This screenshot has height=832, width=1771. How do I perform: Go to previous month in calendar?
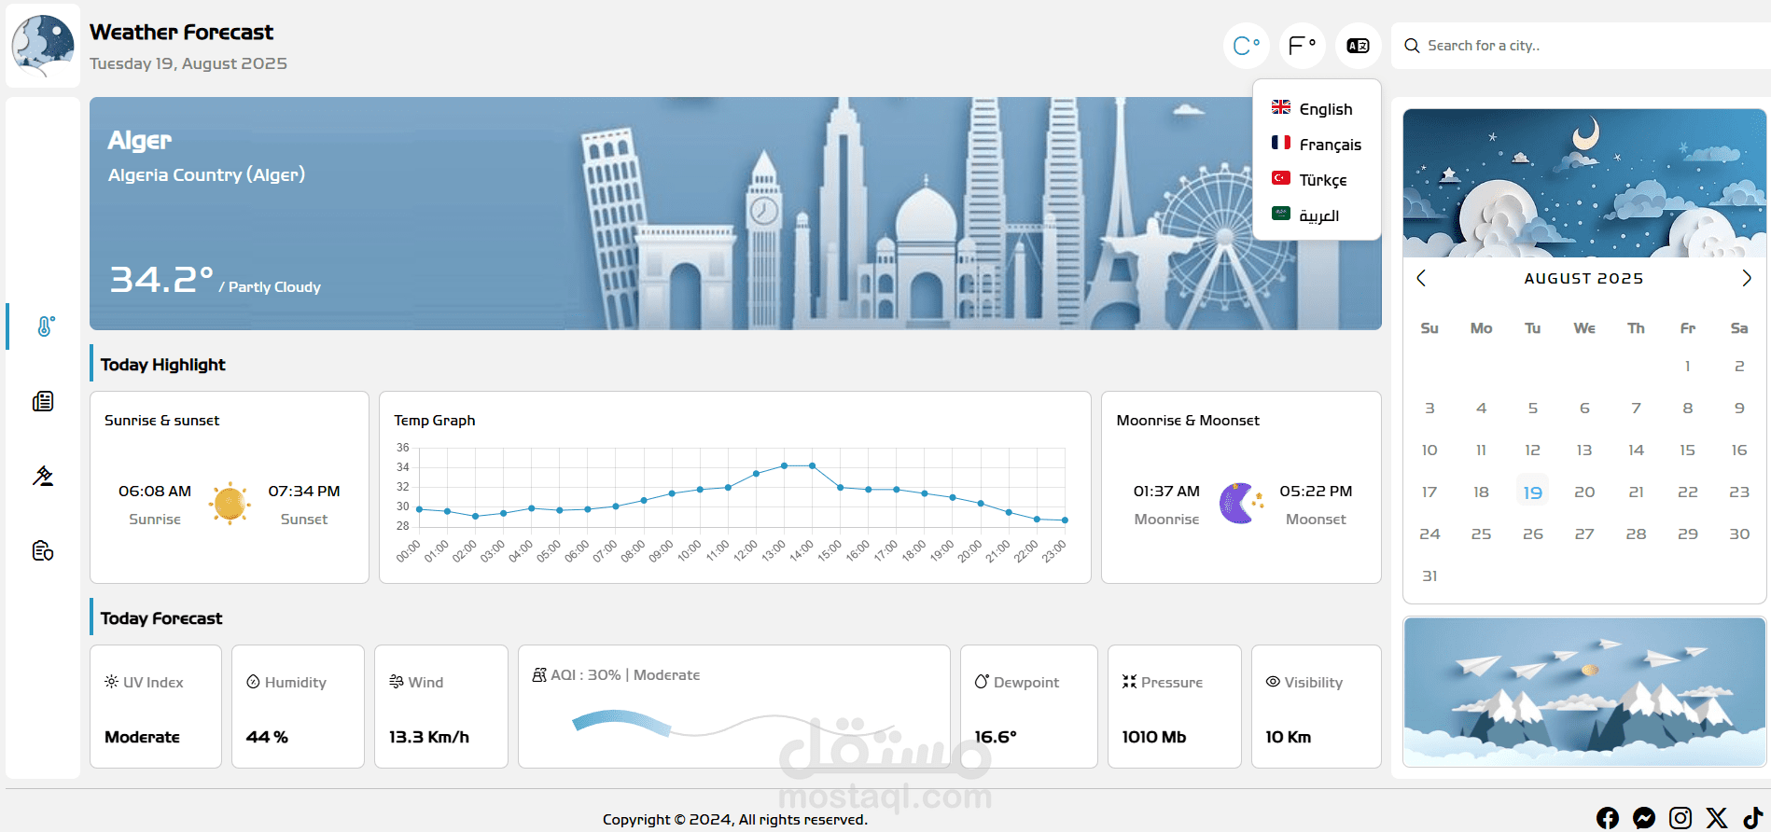[1421, 278]
